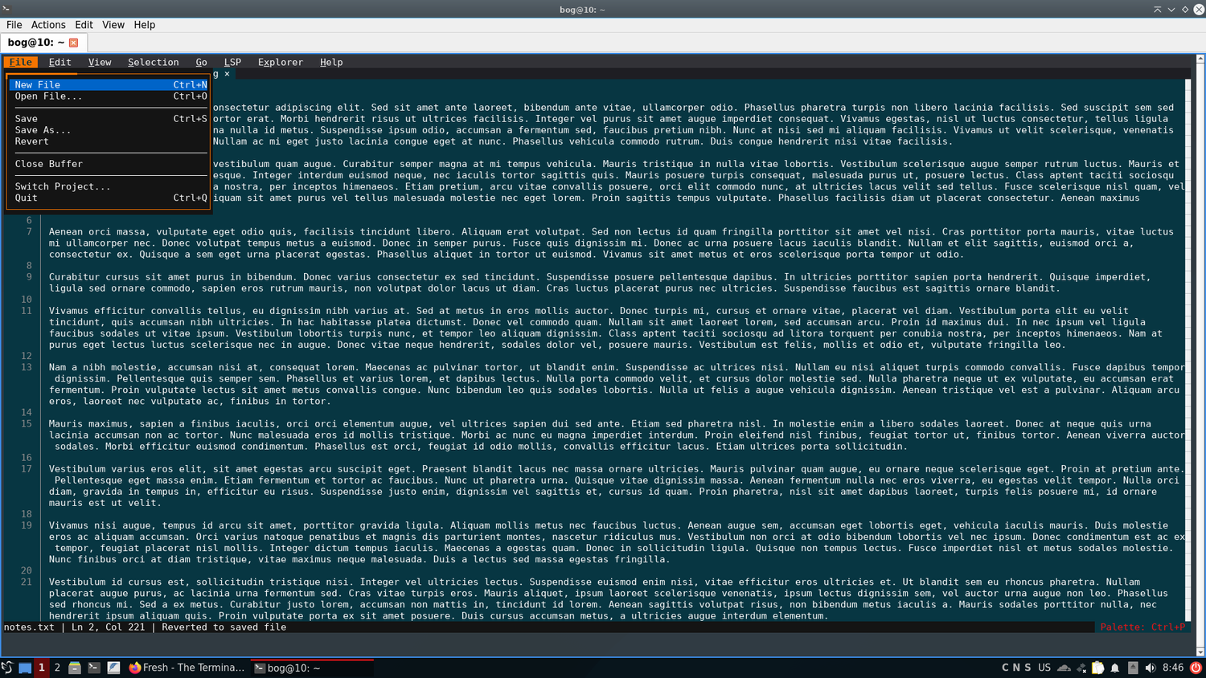This screenshot has width=1206, height=678.
Task: Close the bog@10: ~ terminal tab
Action: (x=73, y=43)
